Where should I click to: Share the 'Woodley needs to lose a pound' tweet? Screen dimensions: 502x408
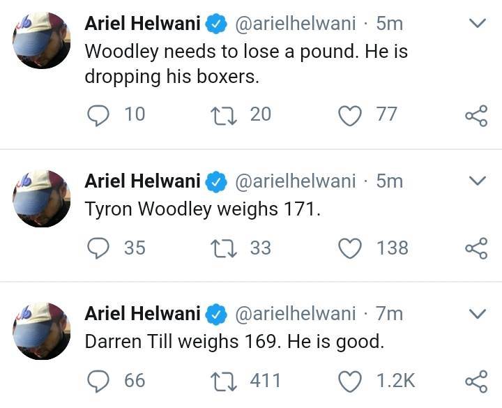[x=476, y=116]
